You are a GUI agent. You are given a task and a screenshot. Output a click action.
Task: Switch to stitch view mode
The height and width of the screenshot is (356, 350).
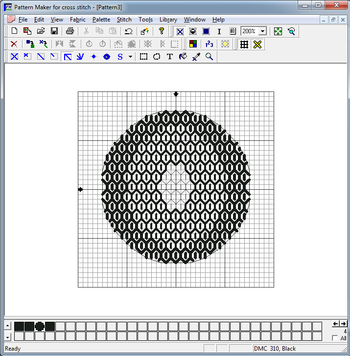pos(180,32)
